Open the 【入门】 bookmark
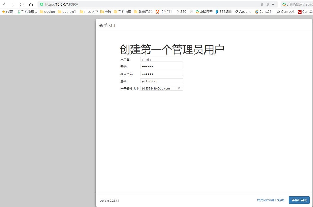 [164, 12]
